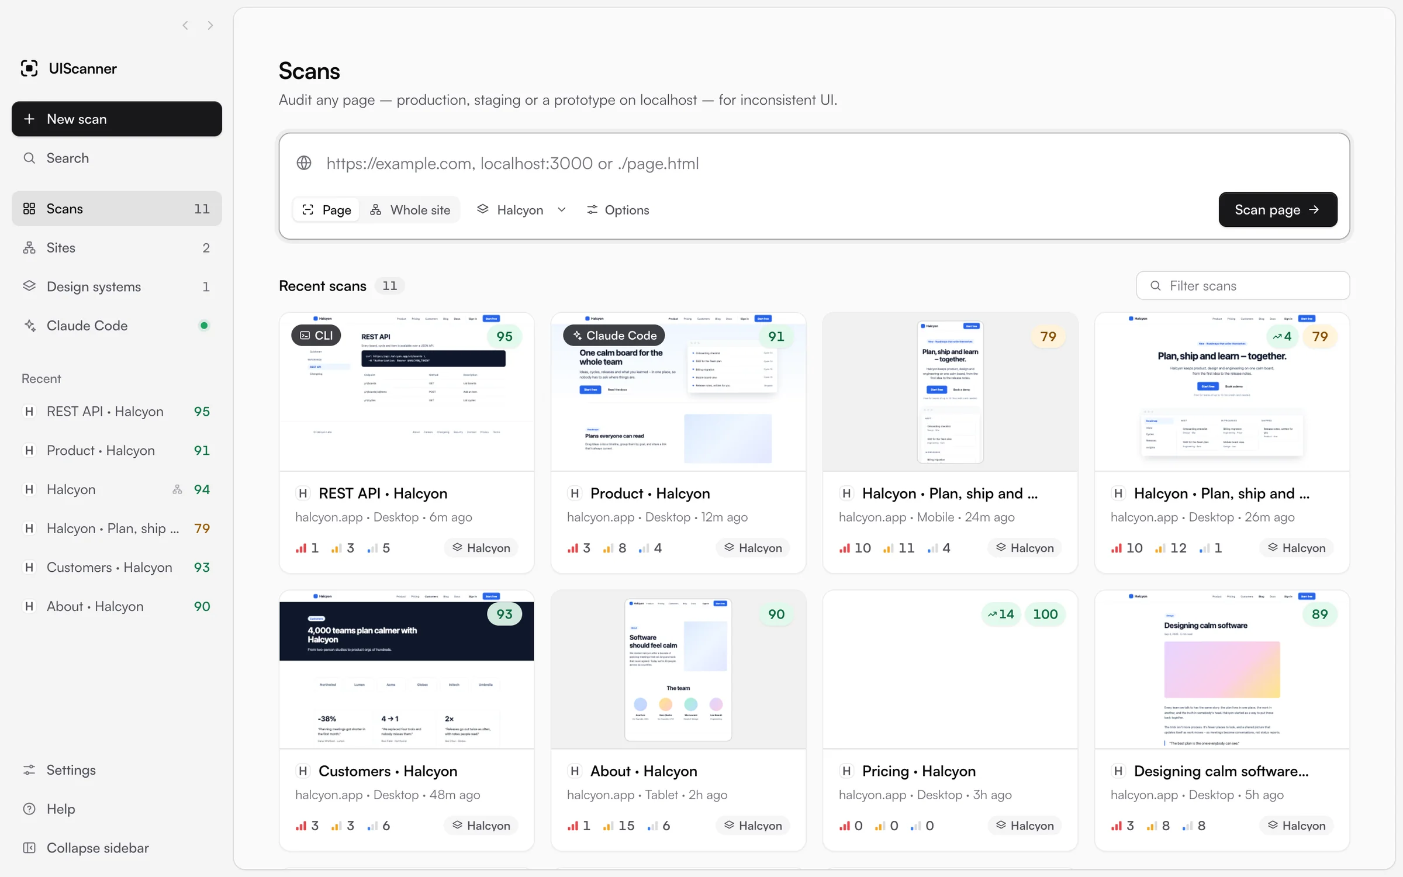Click mobile Halcyon Plan card title
Viewport: 1403px width, 877px height.
[x=950, y=493]
